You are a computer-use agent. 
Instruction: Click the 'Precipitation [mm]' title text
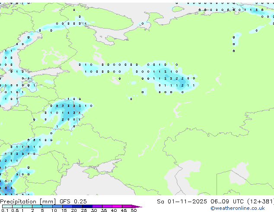[28, 202]
